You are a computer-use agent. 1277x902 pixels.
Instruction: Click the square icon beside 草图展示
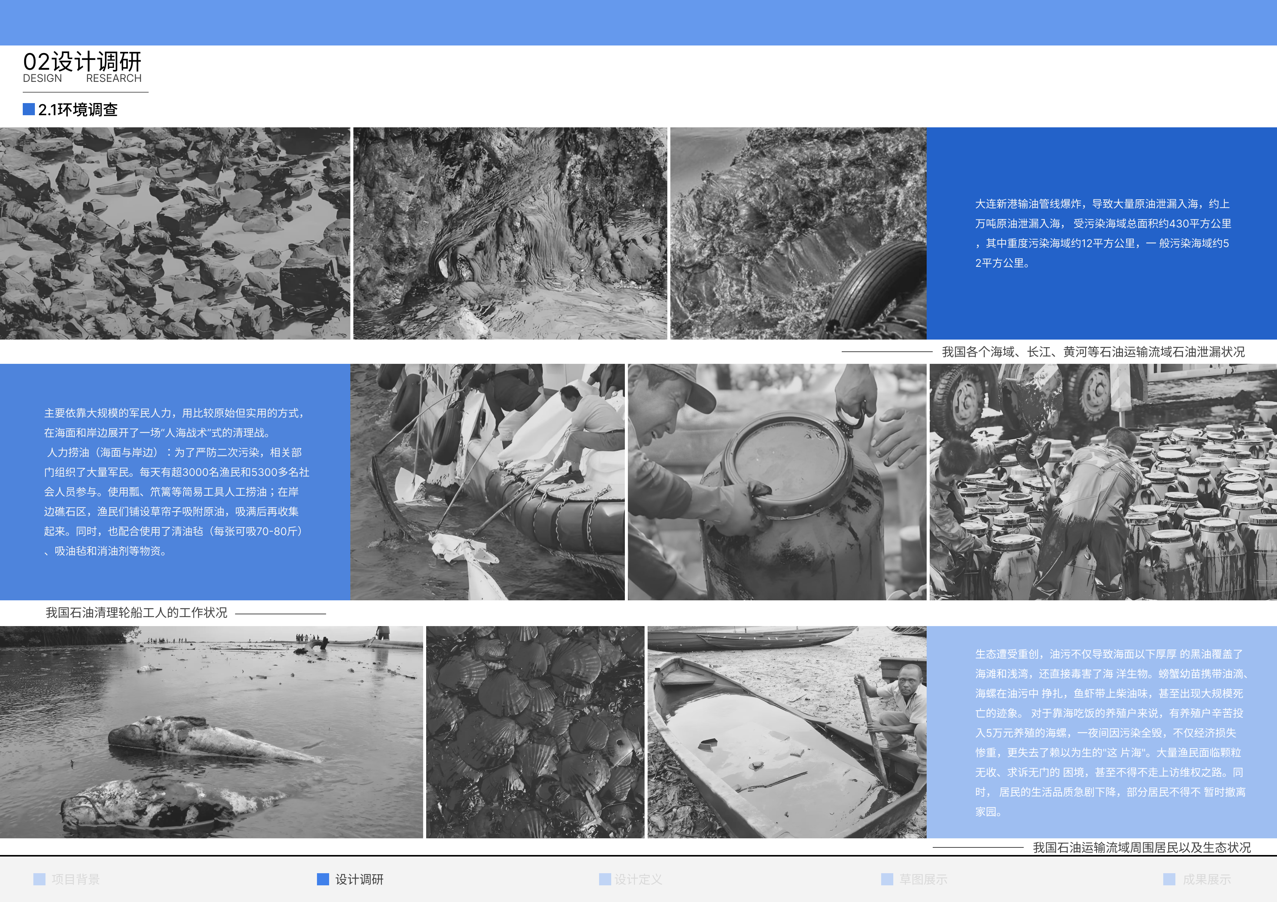click(887, 879)
